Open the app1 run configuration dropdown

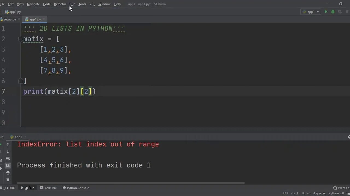point(311,12)
